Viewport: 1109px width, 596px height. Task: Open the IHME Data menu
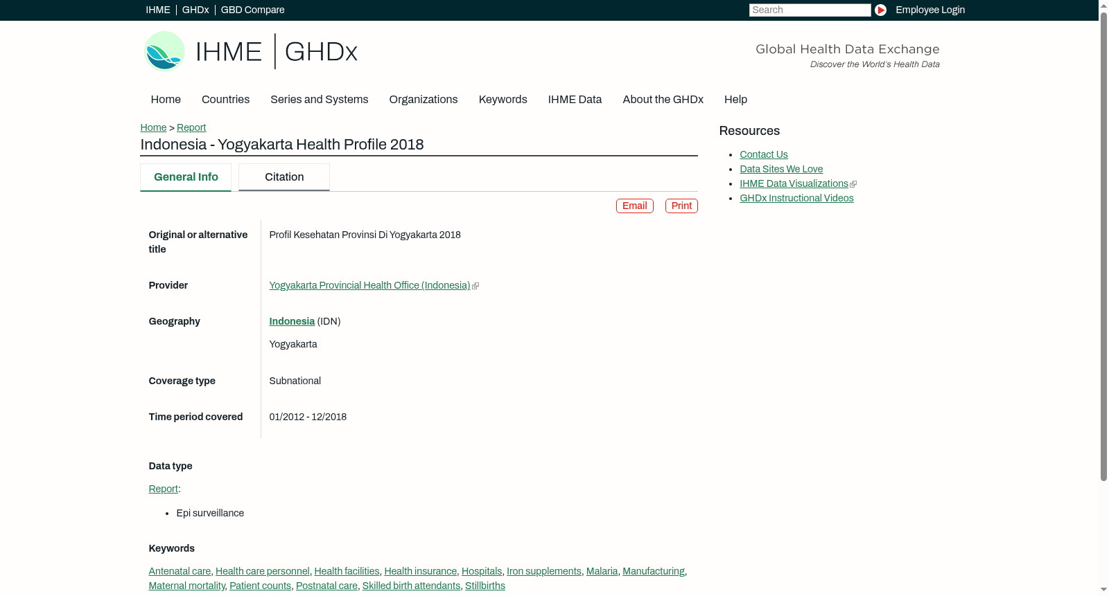[575, 100]
